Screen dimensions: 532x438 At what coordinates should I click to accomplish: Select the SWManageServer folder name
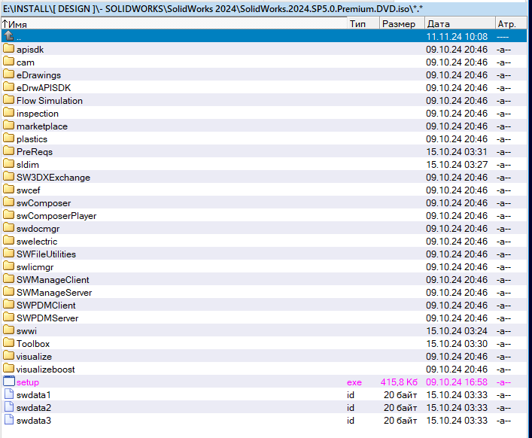(54, 293)
